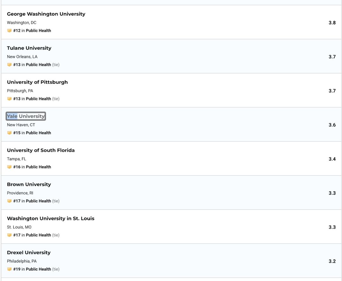The height and width of the screenshot is (281, 342).
Task: Open University of South Florida listing
Action: coord(41,150)
